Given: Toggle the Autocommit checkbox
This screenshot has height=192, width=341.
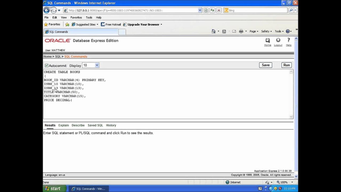Looking at the screenshot, I should point(47,66).
